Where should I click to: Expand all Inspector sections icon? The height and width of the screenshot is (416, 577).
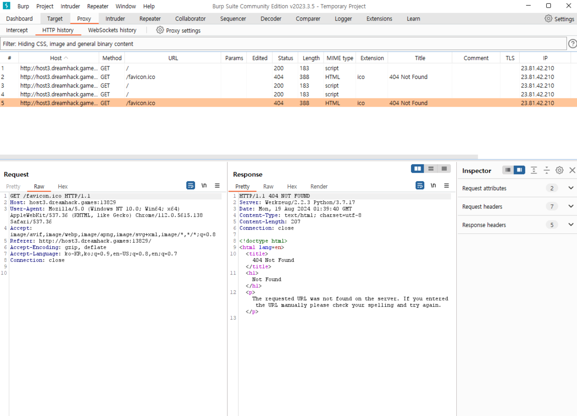tap(534, 170)
